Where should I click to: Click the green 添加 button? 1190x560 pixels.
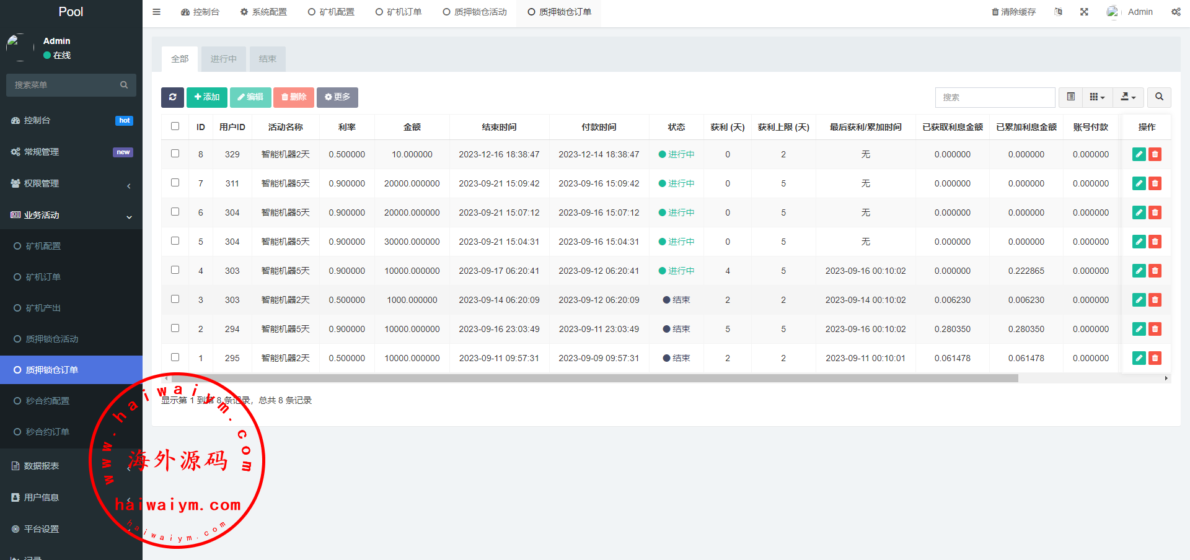pyautogui.click(x=207, y=97)
